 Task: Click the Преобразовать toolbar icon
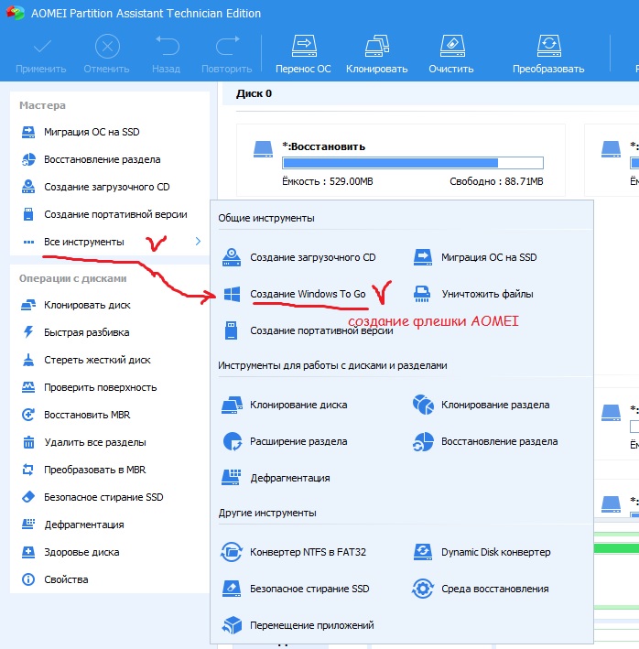pyautogui.click(x=548, y=46)
